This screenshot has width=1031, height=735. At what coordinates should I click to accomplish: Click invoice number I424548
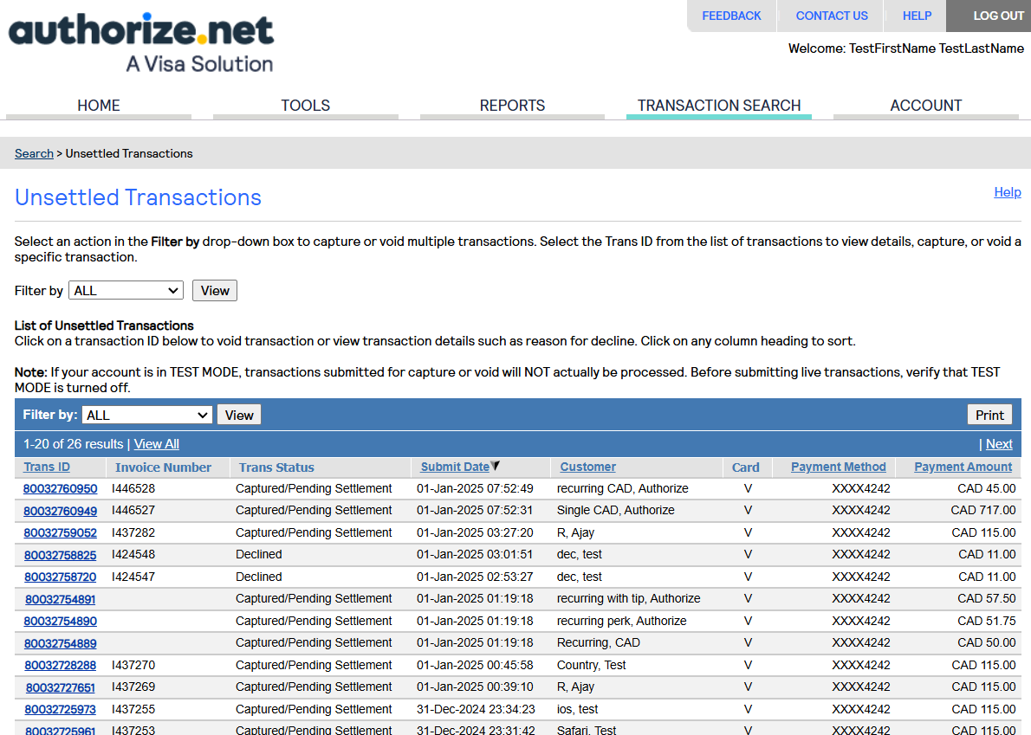[x=133, y=554]
